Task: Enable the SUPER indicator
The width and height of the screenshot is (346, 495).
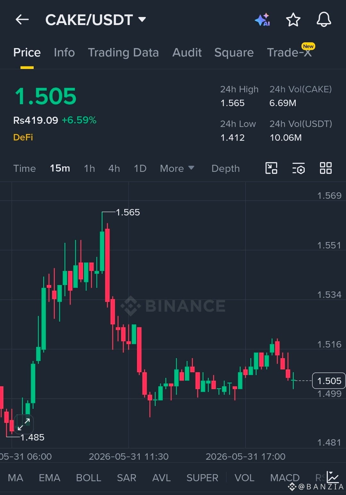Action: tap(202, 478)
